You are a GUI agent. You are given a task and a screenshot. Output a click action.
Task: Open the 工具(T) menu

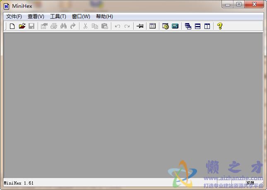pyautogui.click(x=58, y=17)
